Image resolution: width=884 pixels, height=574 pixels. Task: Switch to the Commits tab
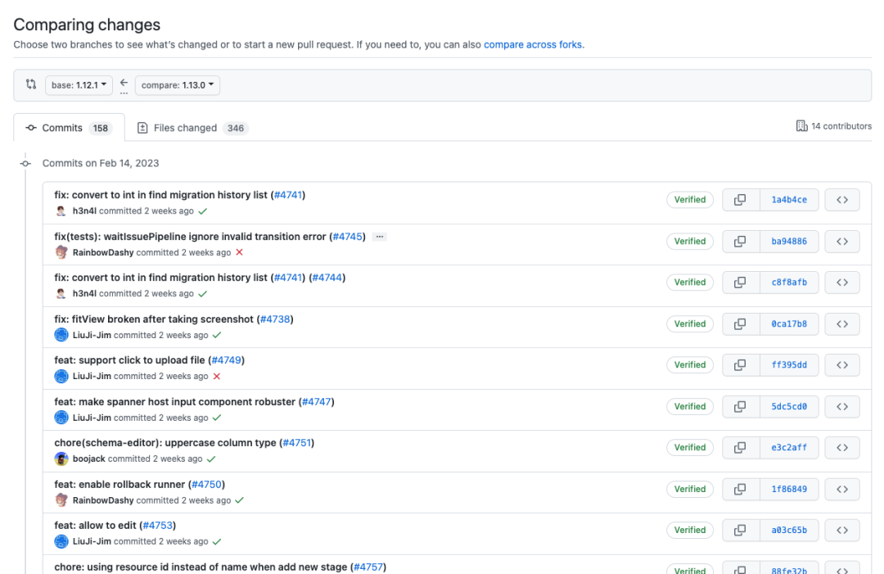click(x=69, y=128)
